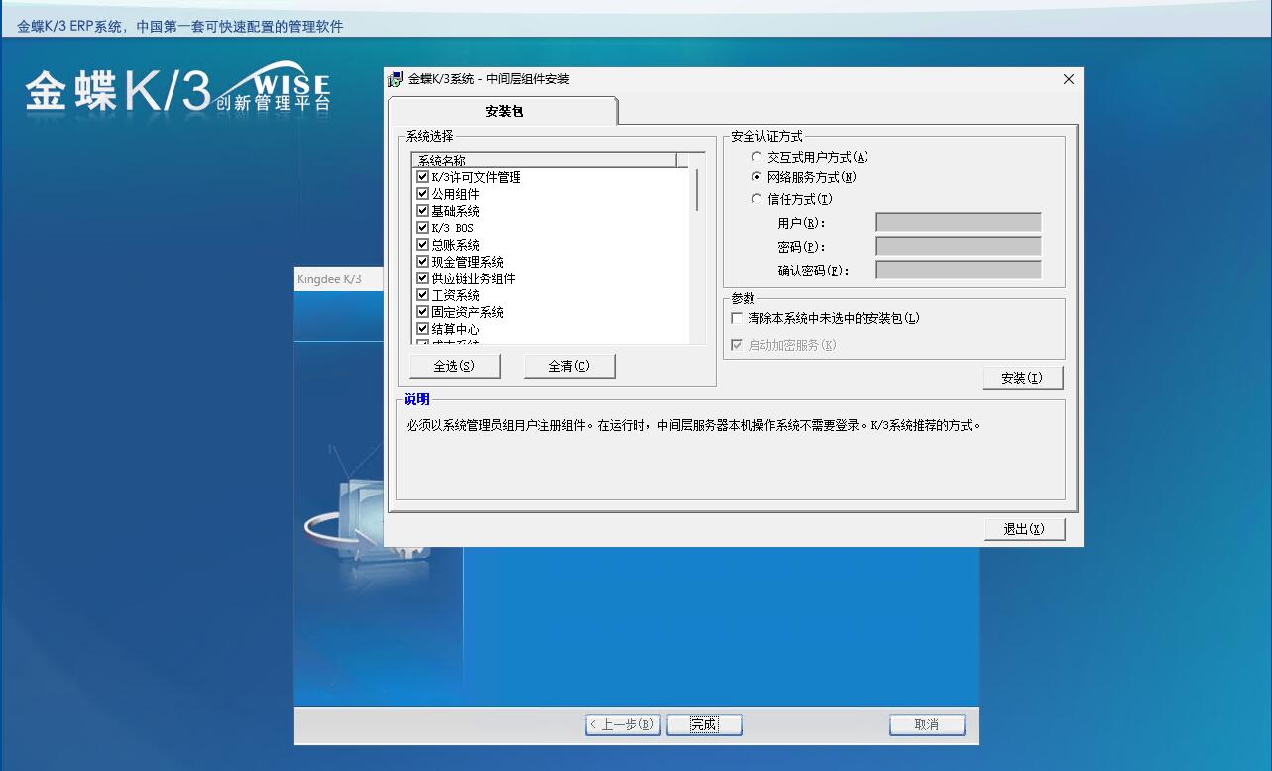Toggle the 基础系统 checkbox
This screenshot has width=1272, height=771.
tap(422, 211)
